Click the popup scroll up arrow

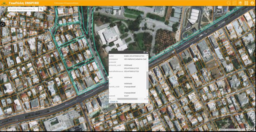[147, 55]
